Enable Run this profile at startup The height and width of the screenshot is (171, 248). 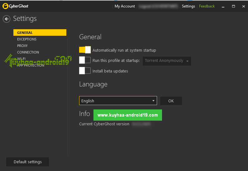coord(85,60)
